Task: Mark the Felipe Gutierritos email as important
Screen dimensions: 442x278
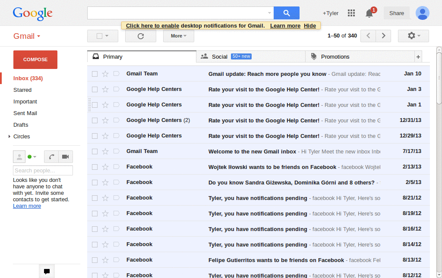Action: (116, 260)
